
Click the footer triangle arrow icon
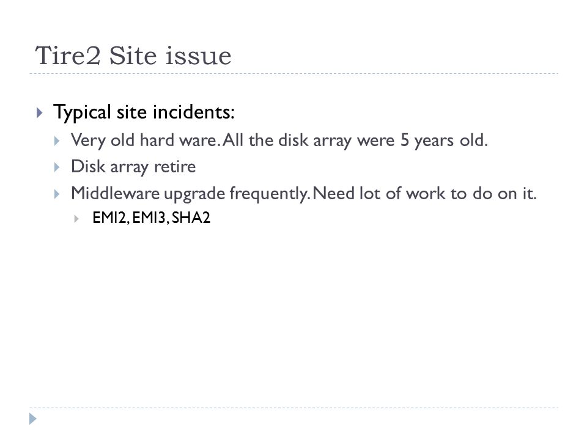click(33, 419)
